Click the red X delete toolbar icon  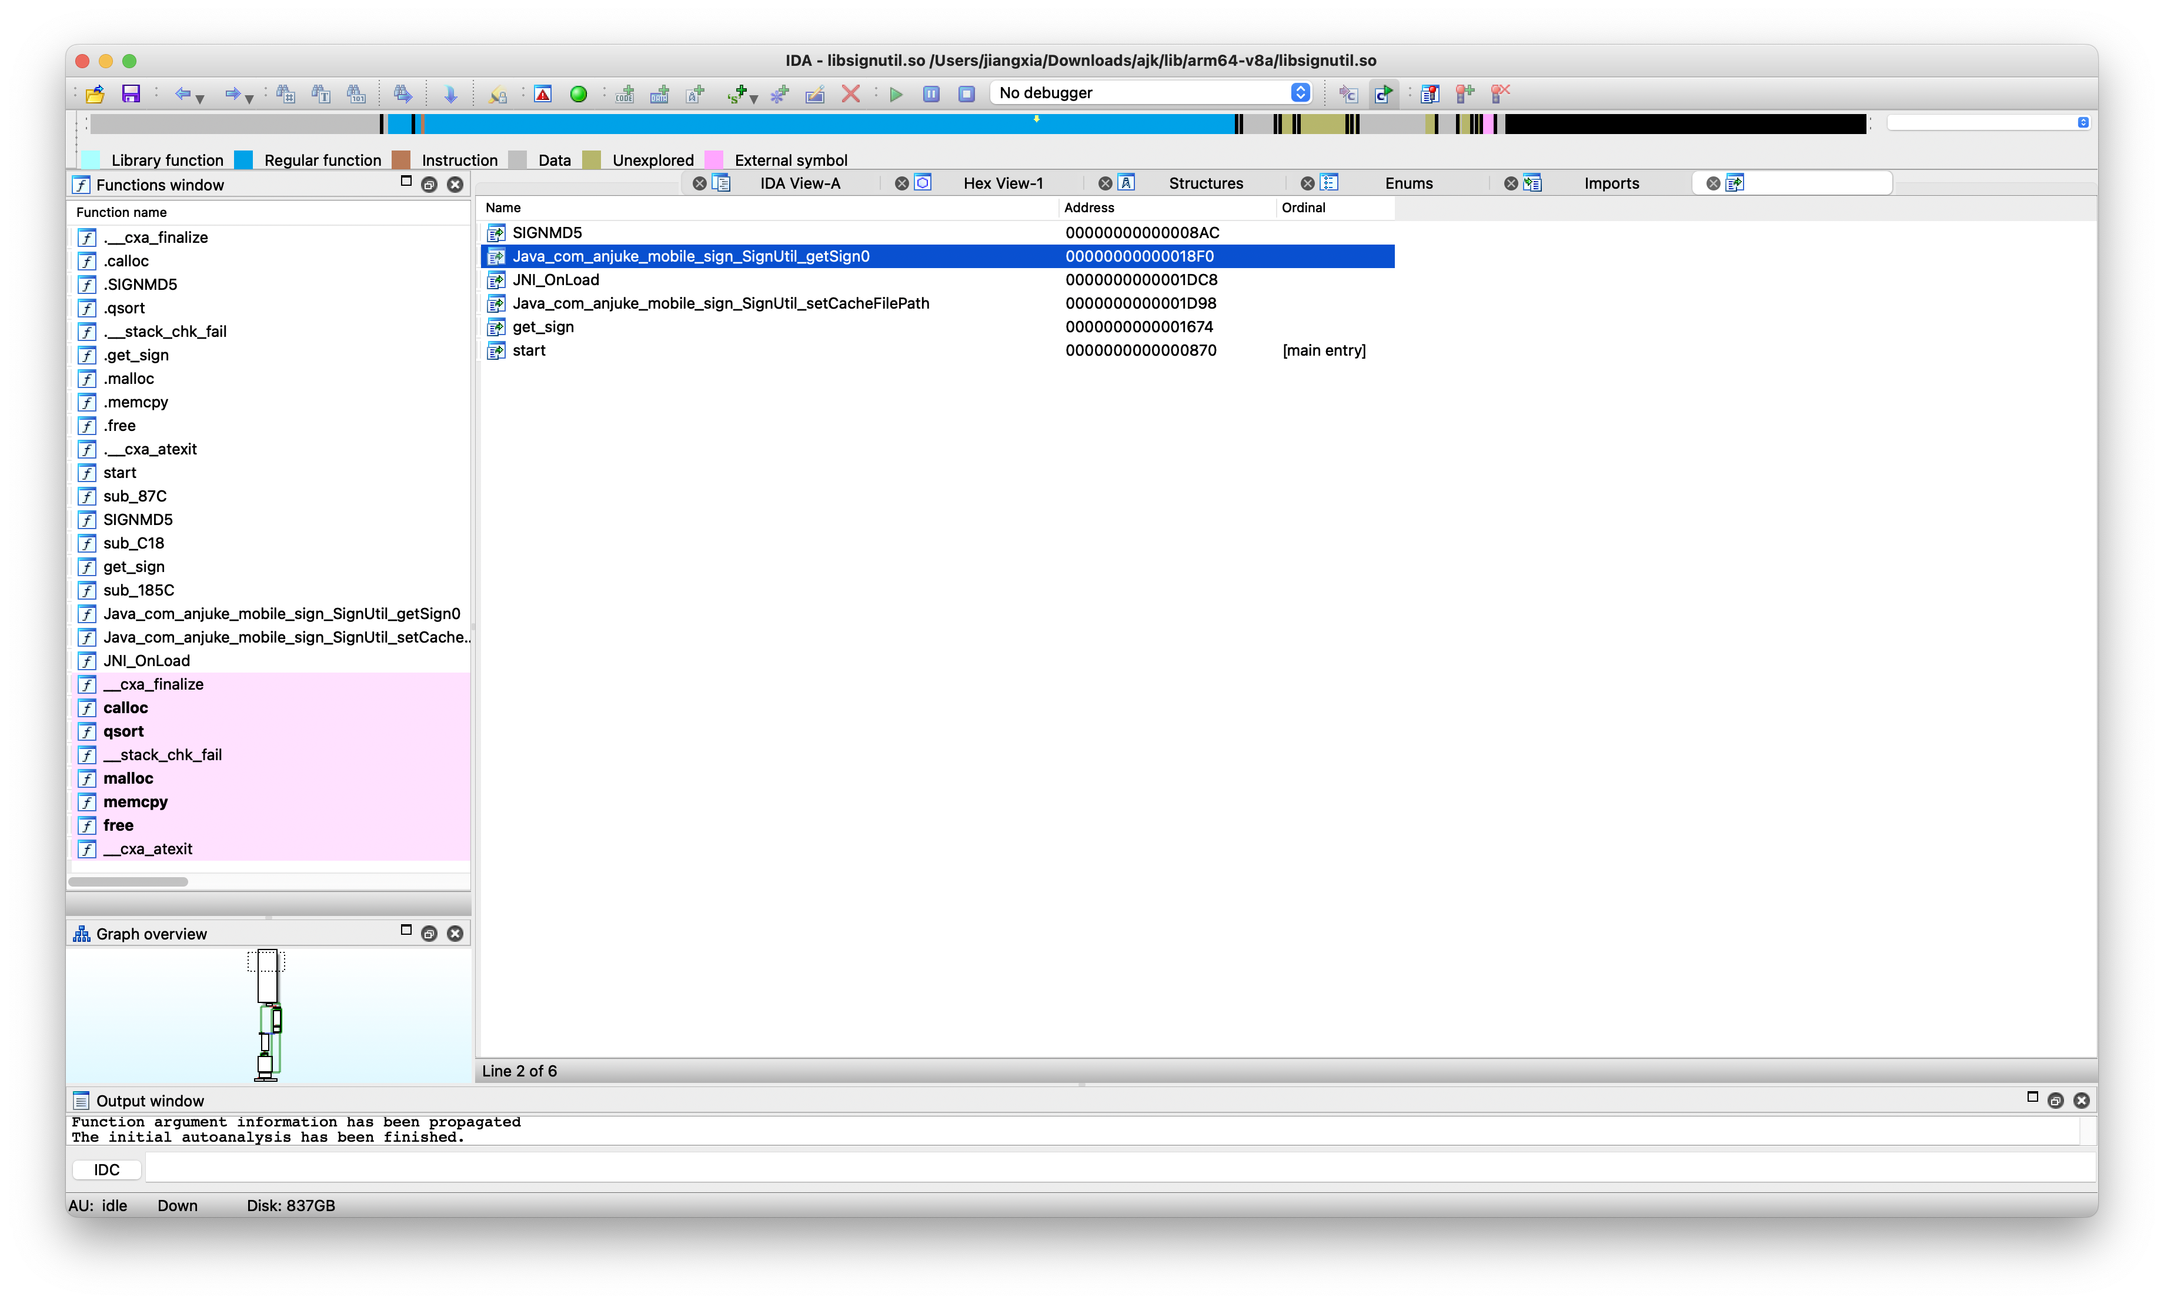pos(850,94)
